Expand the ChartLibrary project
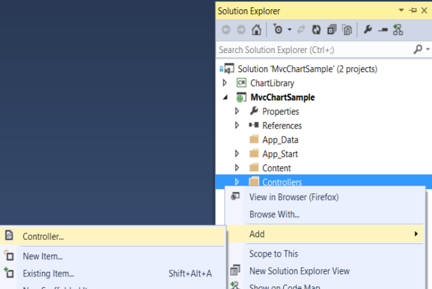The image size is (432, 289). (x=225, y=83)
